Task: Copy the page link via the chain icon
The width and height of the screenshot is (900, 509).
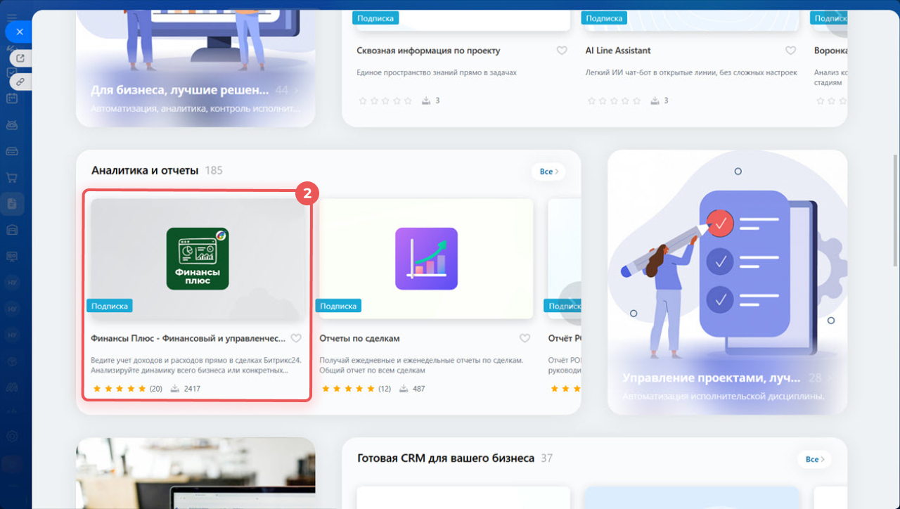Action: pyautogui.click(x=20, y=82)
